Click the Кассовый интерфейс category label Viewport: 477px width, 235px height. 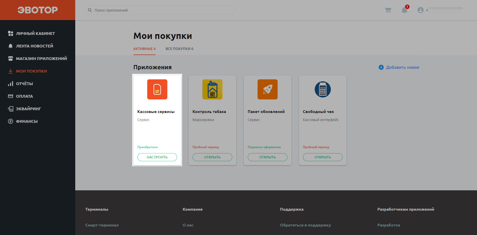321,120
